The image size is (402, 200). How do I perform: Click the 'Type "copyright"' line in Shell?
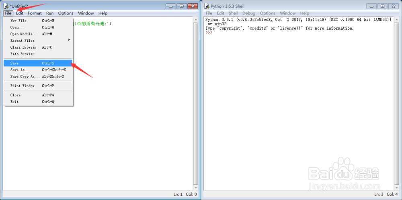click(279, 28)
